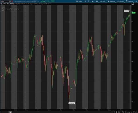Click the Hi: 92.9 price bubble
Viewport: 138px width, 113px height.
(127, 11)
